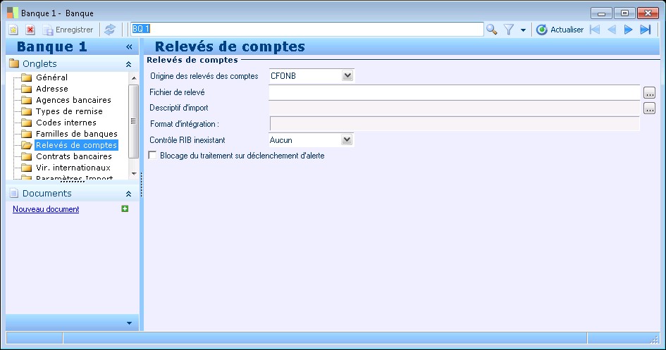Click the new record icon in toolbar
Screen dimensions: 666x350
click(13, 30)
